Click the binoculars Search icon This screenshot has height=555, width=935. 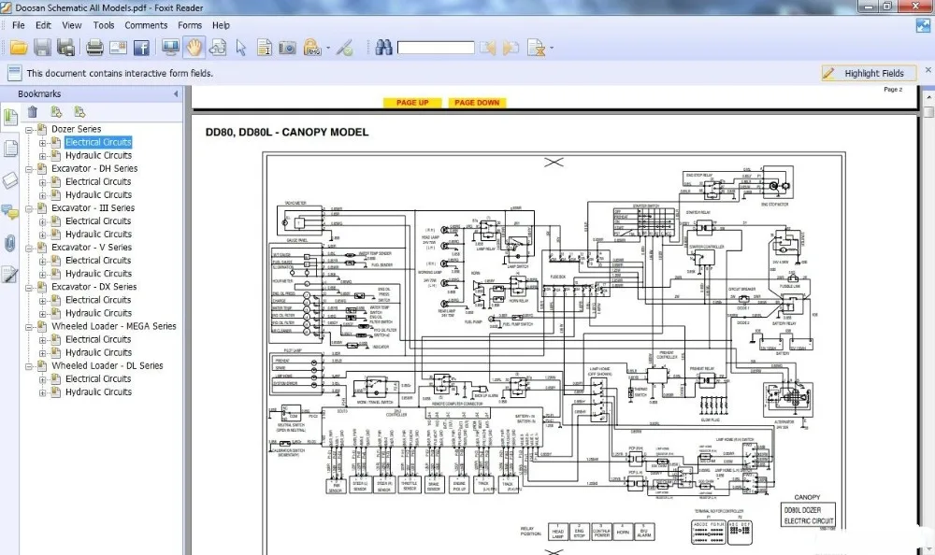[x=383, y=48]
